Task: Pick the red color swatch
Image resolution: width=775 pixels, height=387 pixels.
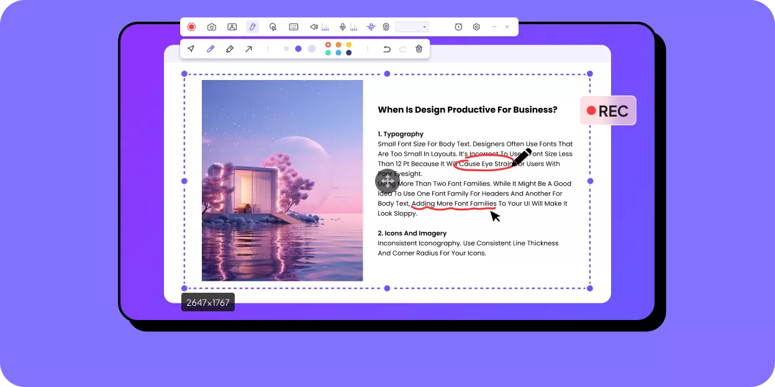Action: click(x=328, y=45)
